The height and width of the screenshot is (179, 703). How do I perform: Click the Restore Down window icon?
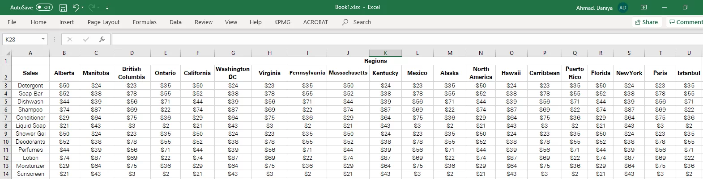[685, 8]
